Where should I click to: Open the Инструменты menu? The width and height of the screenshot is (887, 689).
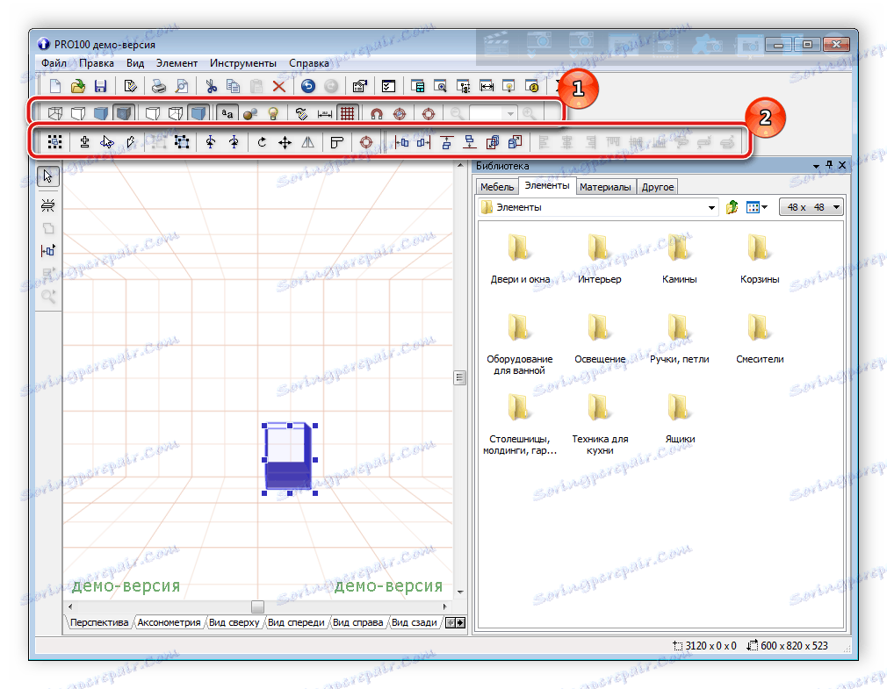click(242, 63)
